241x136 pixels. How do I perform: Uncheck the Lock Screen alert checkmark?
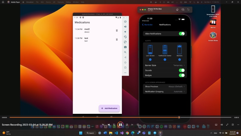point(150,59)
